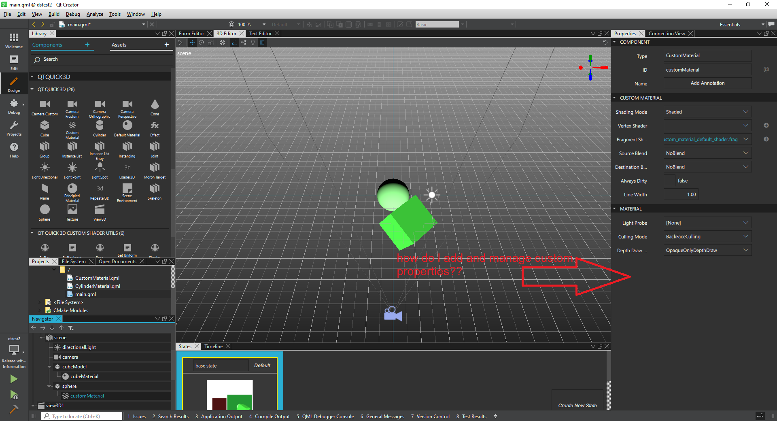Select the Camera Perspective component
Image resolution: width=777 pixels, height=421 pixels.
127,107
